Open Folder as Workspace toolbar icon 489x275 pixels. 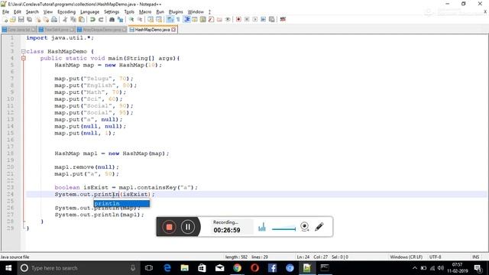click(x=219, y=19)
